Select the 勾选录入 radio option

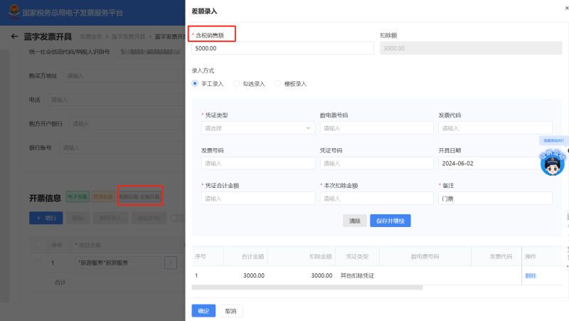236,83
